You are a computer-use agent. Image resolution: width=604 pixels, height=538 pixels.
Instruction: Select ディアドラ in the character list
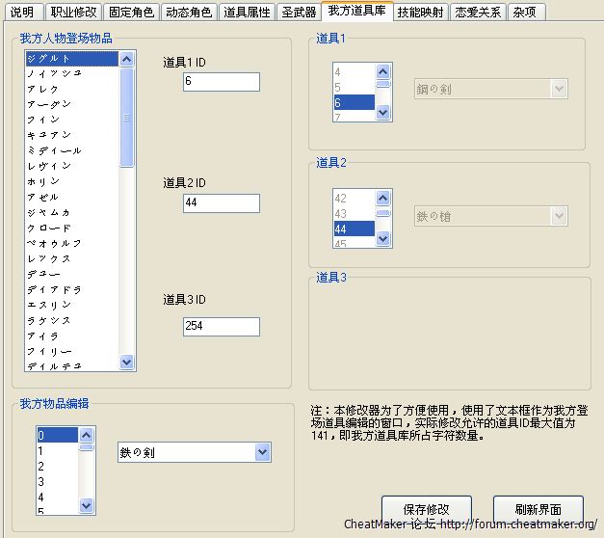[54, 288]
